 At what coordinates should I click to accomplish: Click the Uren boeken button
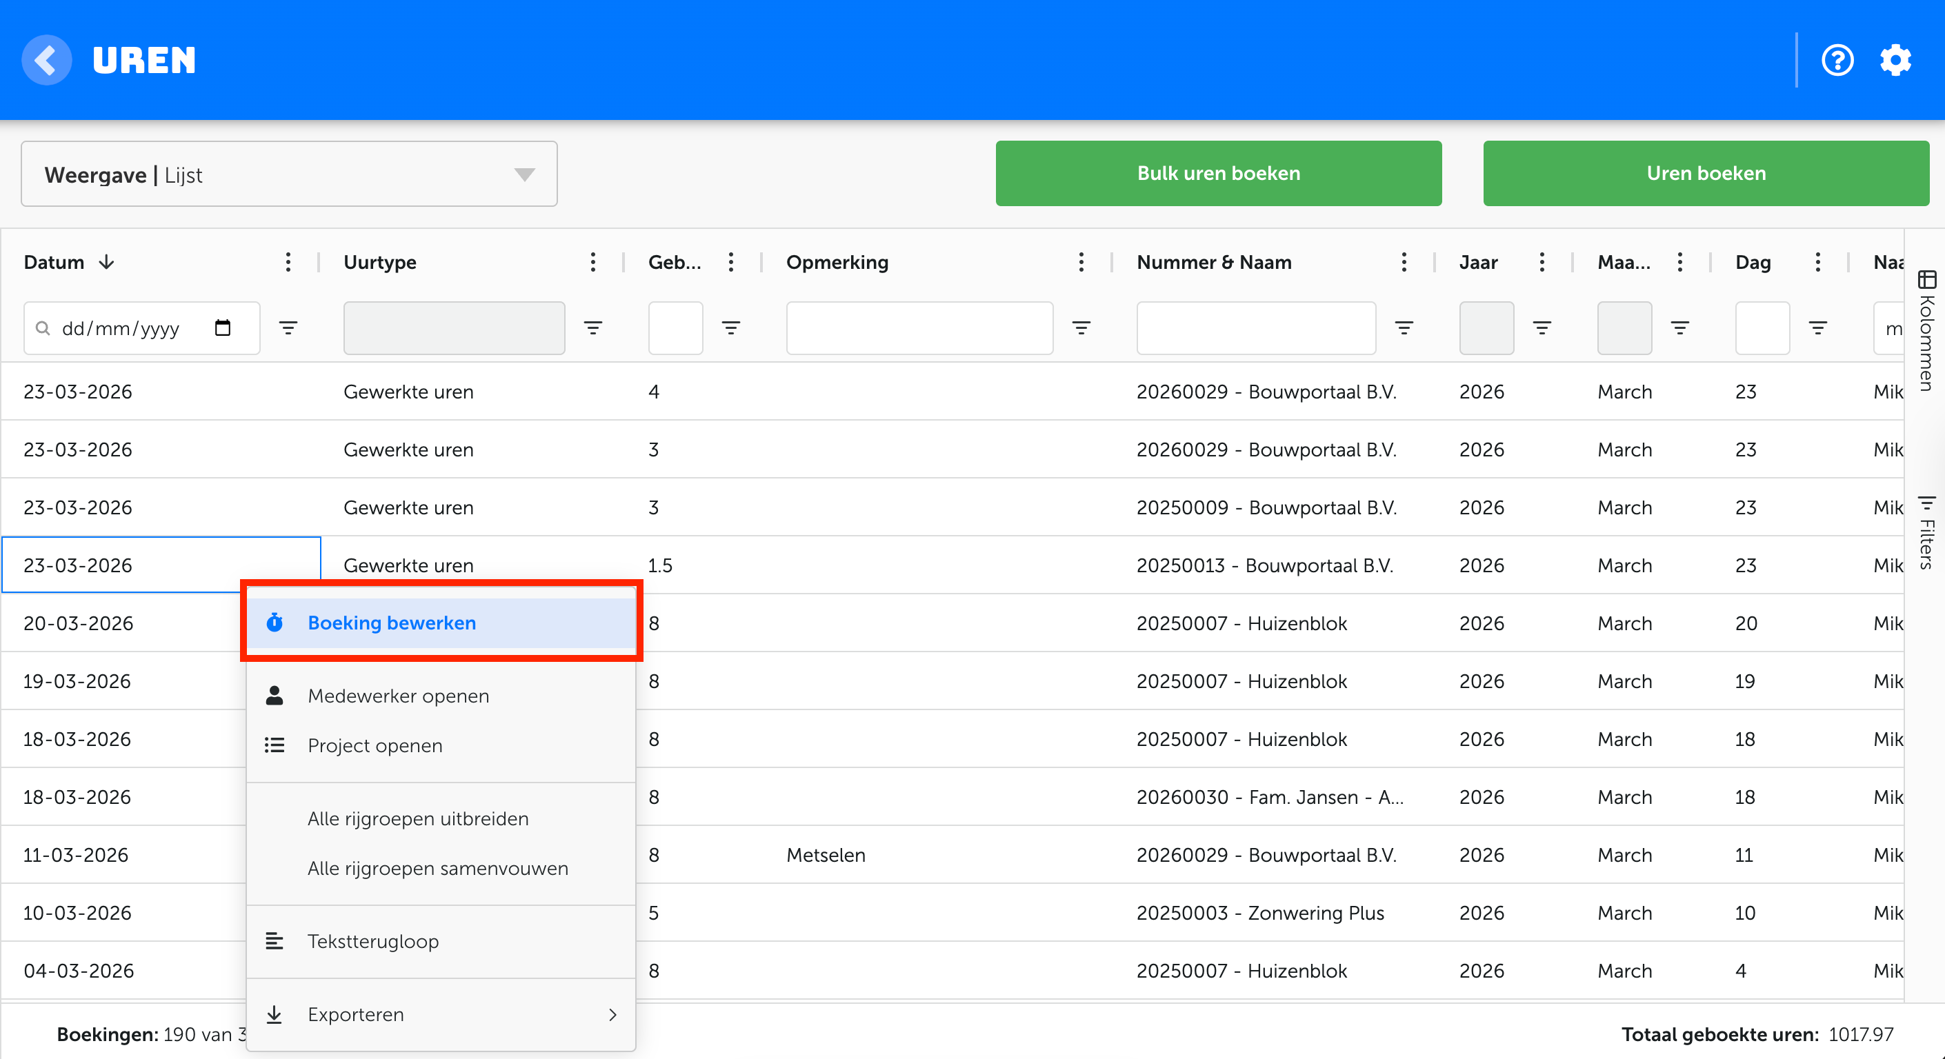click(1706, 174)
